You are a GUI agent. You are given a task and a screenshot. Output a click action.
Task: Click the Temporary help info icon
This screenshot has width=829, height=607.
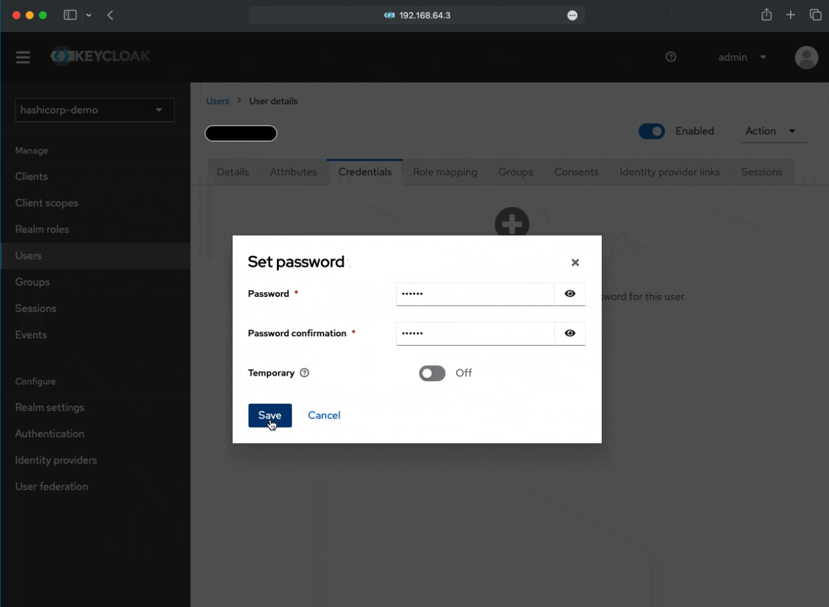(305, 373)
